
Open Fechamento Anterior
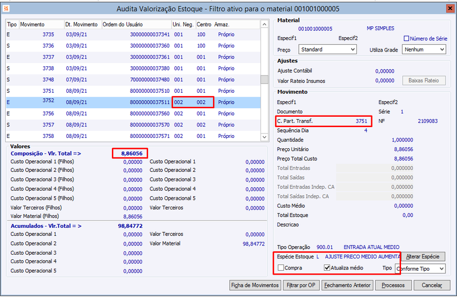[x=347, y=285]
